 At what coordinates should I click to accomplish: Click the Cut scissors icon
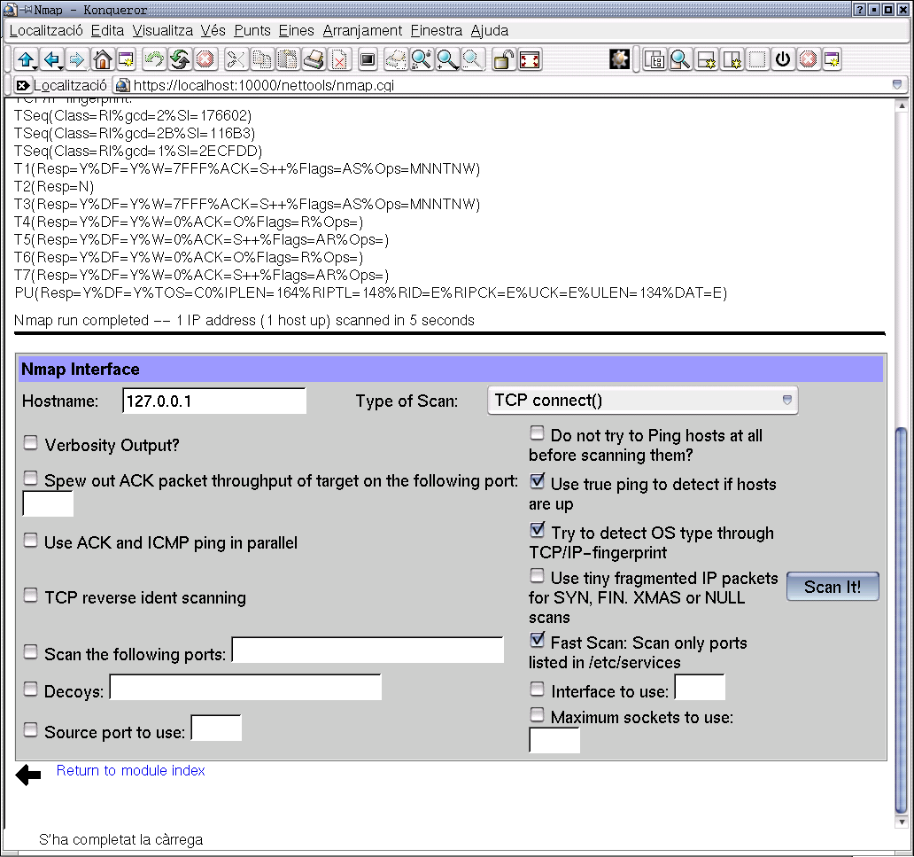point(236,59)
